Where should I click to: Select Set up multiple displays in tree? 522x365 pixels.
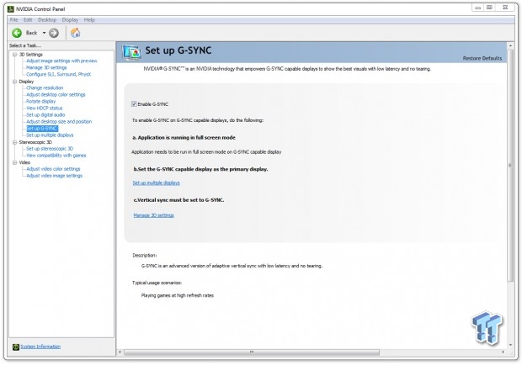click(50, 135)
